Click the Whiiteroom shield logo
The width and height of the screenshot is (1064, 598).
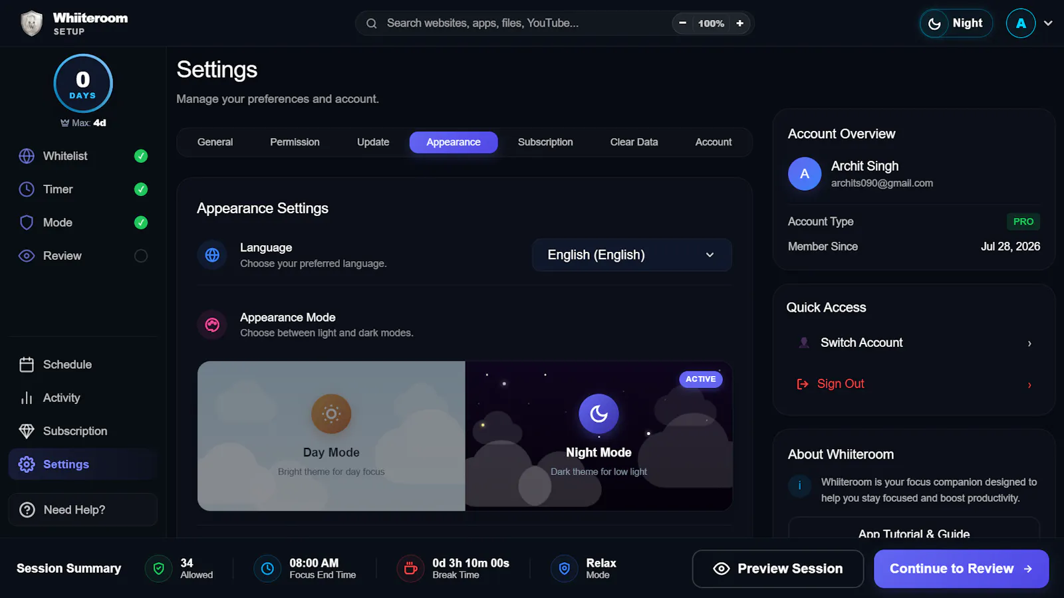click(31, 23)
